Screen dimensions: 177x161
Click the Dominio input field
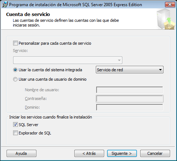point(130,107)
